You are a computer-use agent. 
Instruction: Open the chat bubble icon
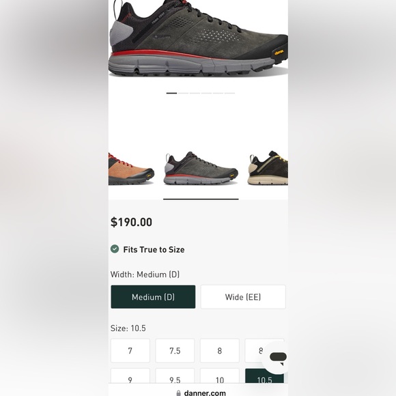[x=277, y=358]
